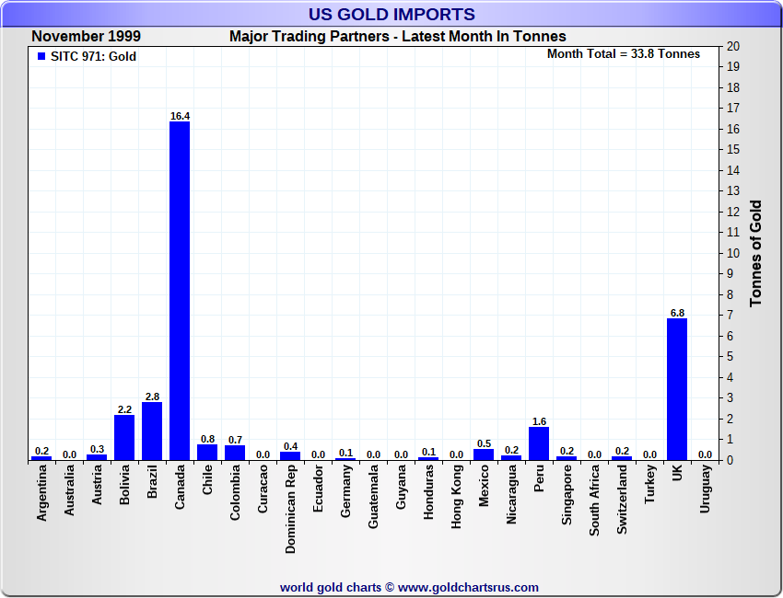The image size is (783, 598).
Task: Click the Mexico bar valued 0.5
Action: pyautogui.click(x=484, y=454)
